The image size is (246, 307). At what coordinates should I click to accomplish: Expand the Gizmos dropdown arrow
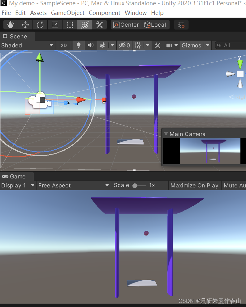[208, 46]
